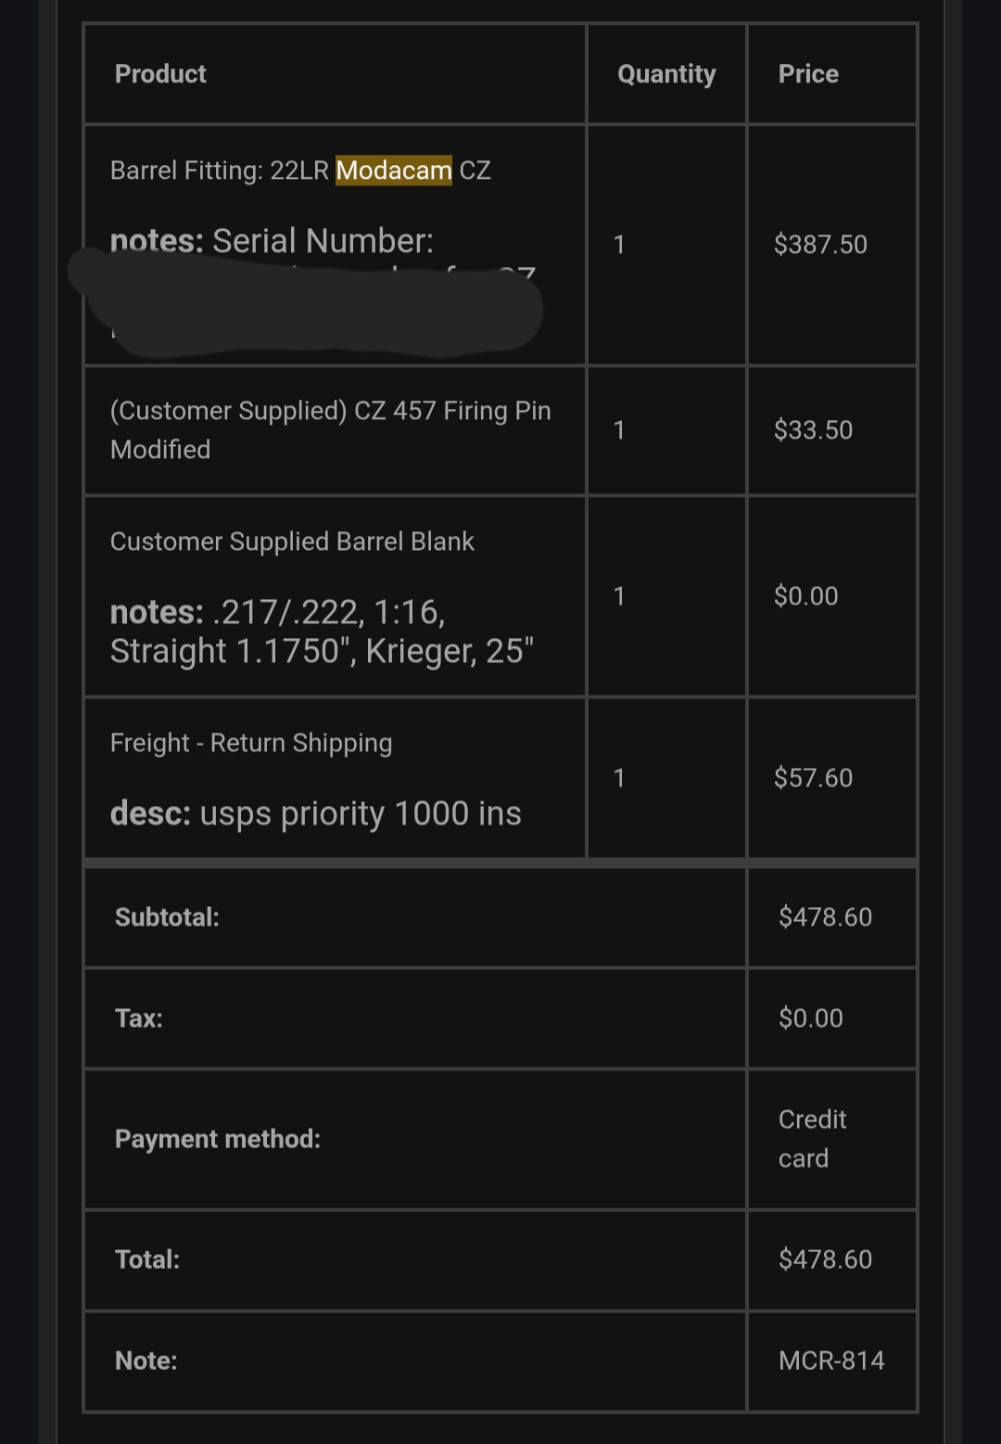Select Customer Supplied Barrel Blank item
Image resolution: width=1001 pixels, height=1444 pixels.
pos(292,542)
